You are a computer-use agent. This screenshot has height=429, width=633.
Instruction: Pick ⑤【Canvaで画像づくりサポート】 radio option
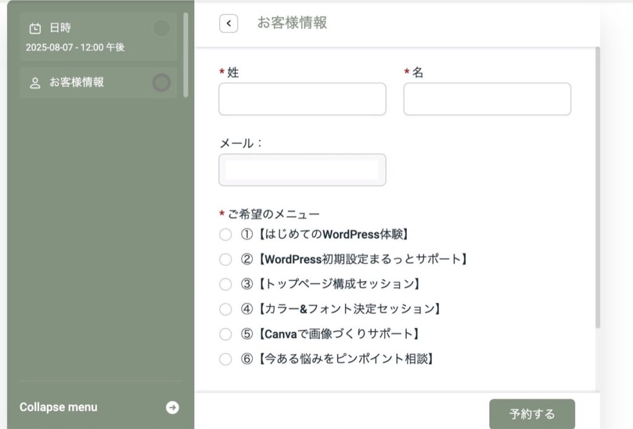226,334
